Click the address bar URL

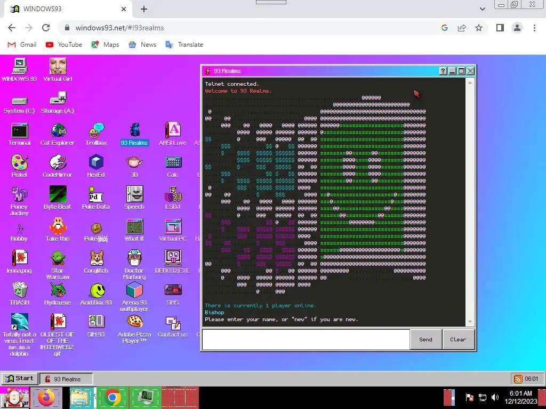coord(120,28)
